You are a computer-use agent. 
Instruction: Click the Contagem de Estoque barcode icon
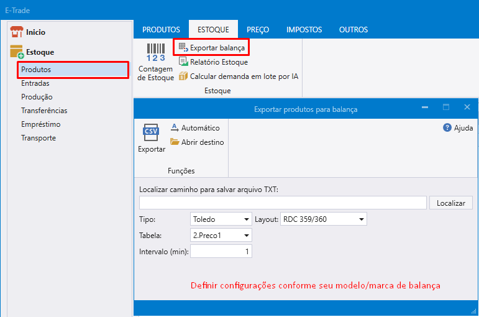pyautogui.click(x=155, y=53)
